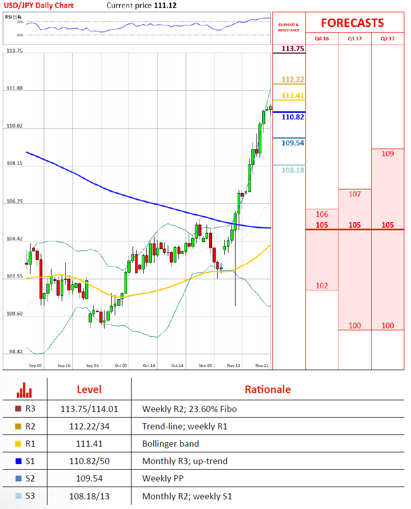The width and height of the screenshot is (411, 509).
Task: Click the 100 forecast value in Q2 17
Action: 388,326
